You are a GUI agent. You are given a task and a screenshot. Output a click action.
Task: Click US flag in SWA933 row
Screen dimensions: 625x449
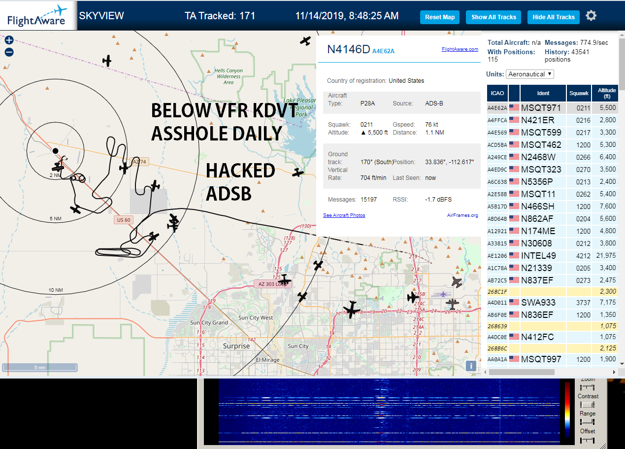pos(514,302)
